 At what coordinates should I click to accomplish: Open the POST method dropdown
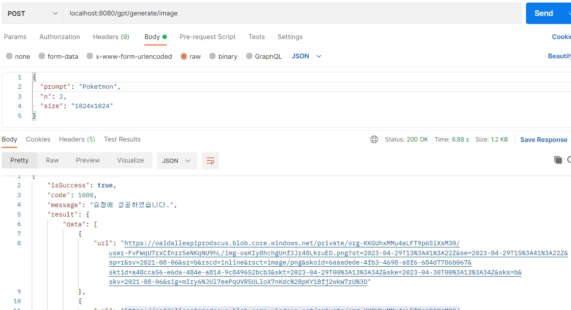(33, 13)
